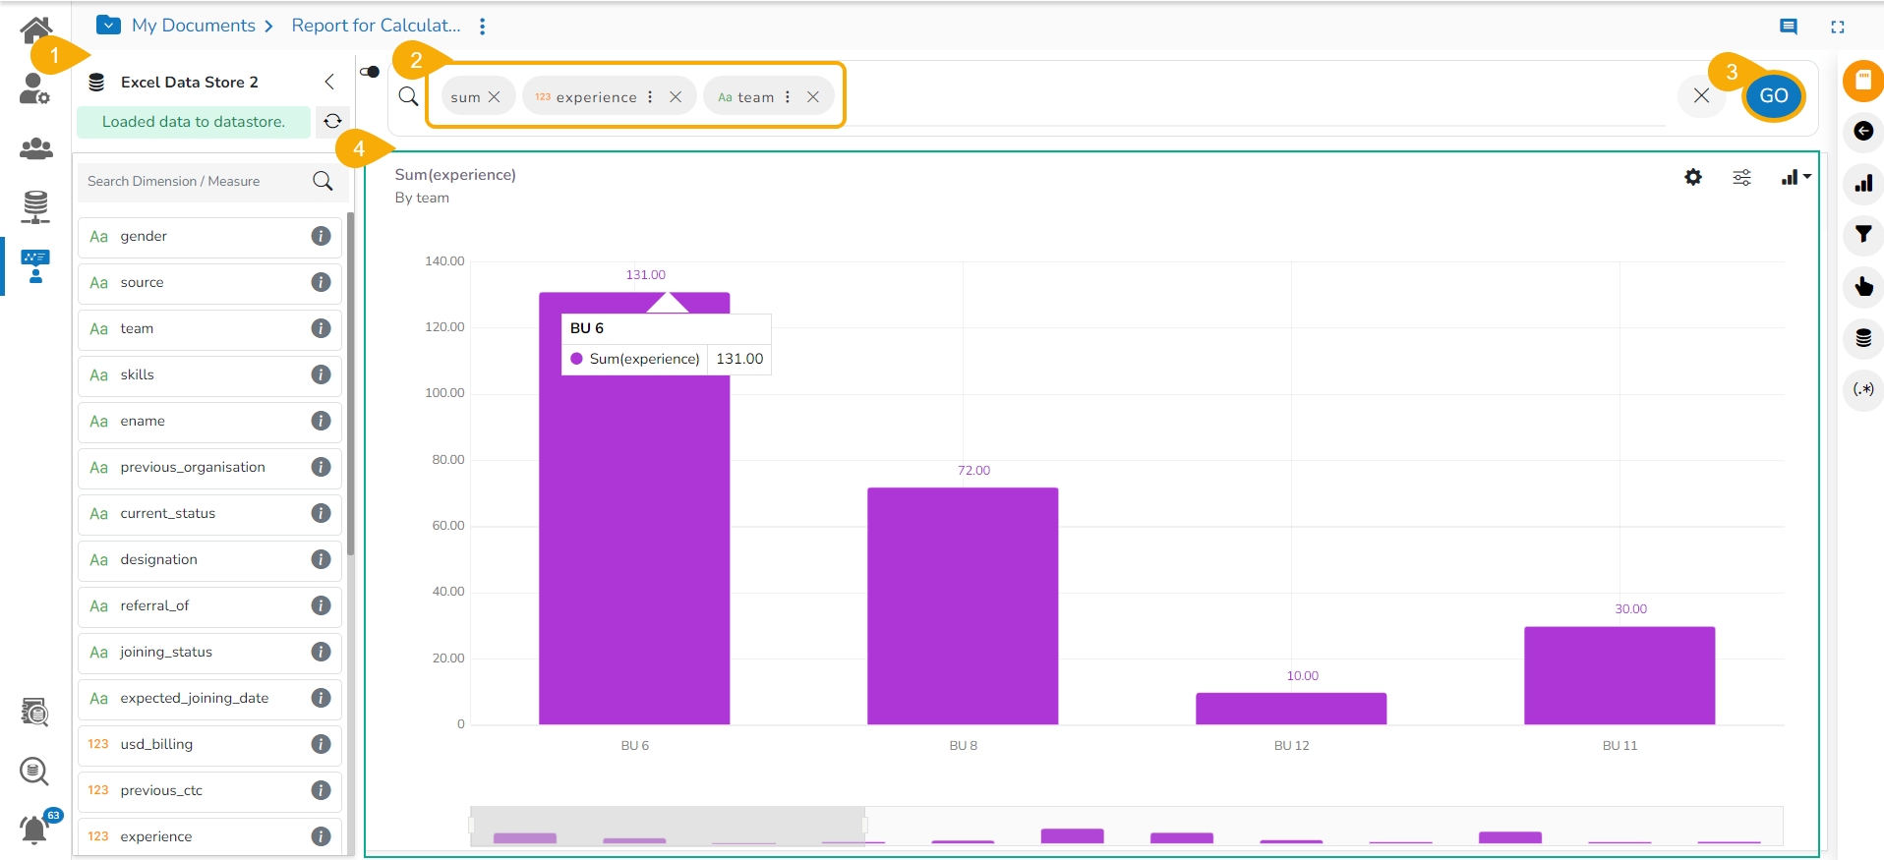
Task: Remove the team chip from query
Action: coord(813,96)
